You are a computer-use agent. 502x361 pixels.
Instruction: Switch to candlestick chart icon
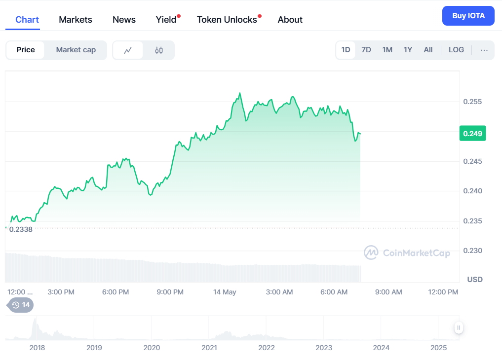coord(159,50)
